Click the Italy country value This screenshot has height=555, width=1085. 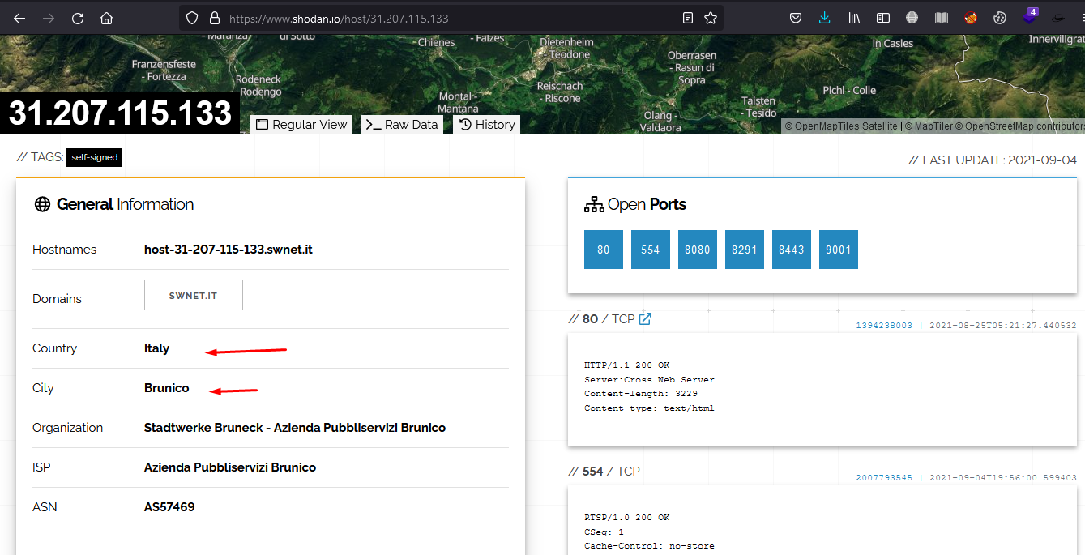[x=156, y=348]
